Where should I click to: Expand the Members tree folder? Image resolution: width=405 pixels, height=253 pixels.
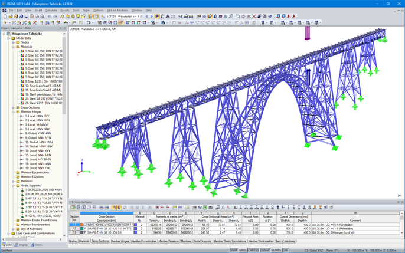(x=13, y=181)
